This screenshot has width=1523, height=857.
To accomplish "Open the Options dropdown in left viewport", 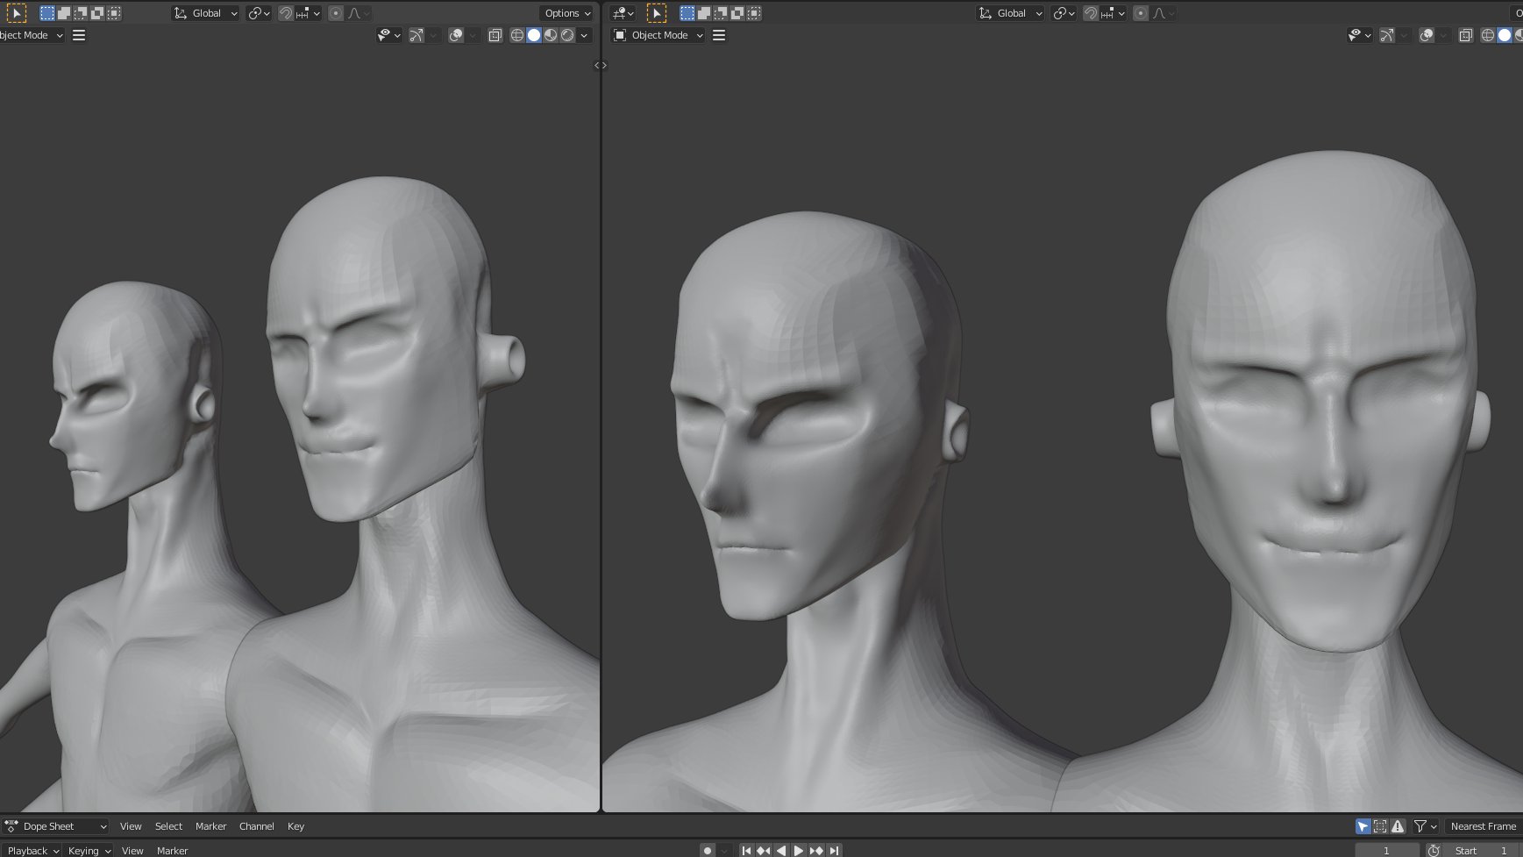I will 567,13.
